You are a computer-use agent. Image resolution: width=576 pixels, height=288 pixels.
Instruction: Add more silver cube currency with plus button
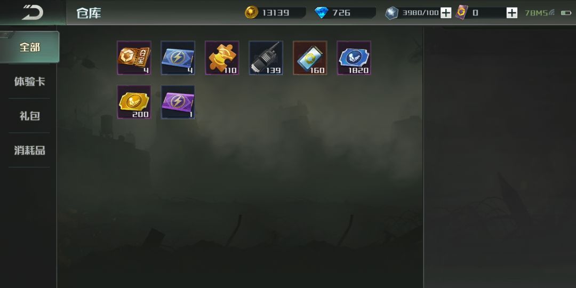tap(445, 13)
